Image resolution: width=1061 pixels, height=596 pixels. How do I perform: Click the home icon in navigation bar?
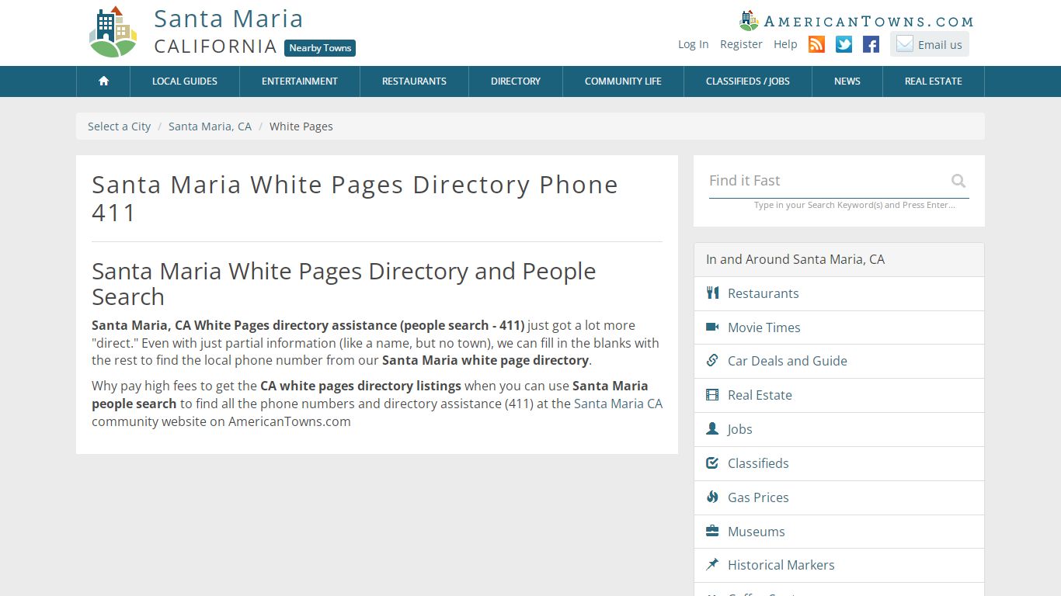(x=103, y=81)
